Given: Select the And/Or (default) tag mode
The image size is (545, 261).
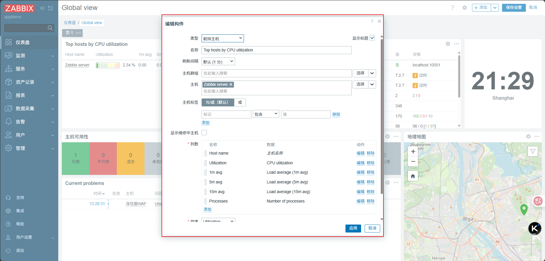Looking at the screenshot, I should click(x=218, y=102).
